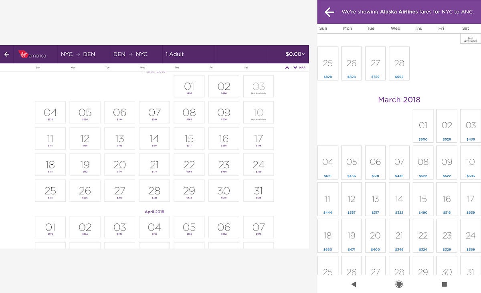Viewport: 481px width, 293px height.
Task: Tap March 01 at $600 on Alaska
Action: (423, 126)
